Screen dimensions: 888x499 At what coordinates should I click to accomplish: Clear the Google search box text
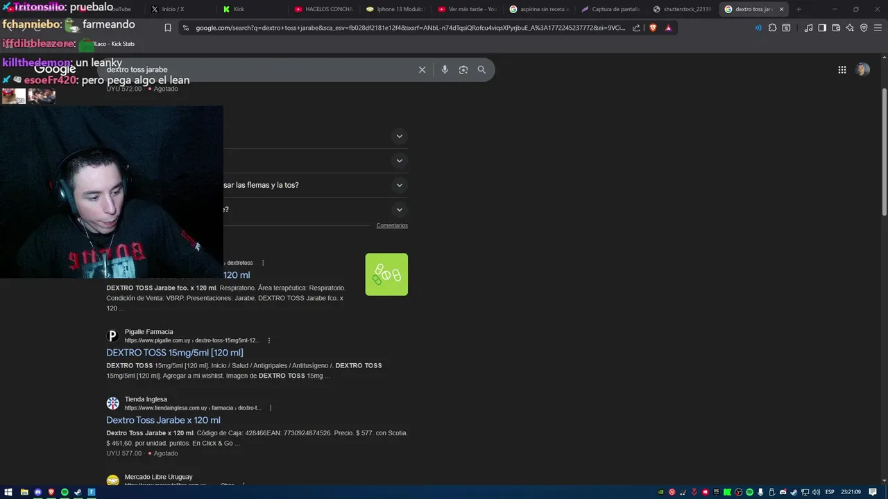coord(422,69)
